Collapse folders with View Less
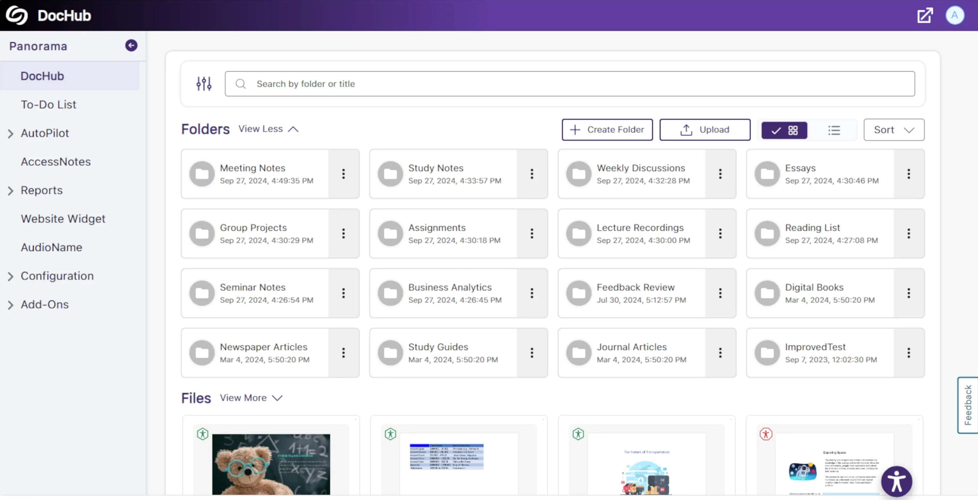The width and height of the screenshot is (978, 500). point(268,129)
